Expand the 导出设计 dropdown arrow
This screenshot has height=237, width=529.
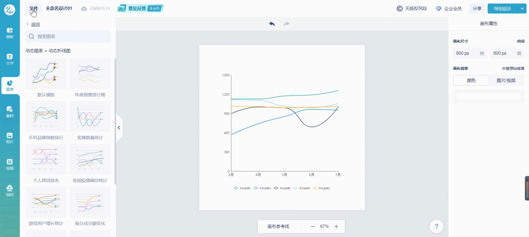tap(522, 9)
